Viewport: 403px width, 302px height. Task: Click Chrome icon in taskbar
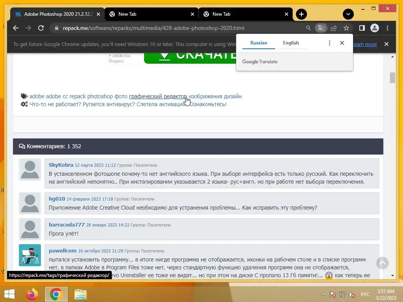pos(56,294)
